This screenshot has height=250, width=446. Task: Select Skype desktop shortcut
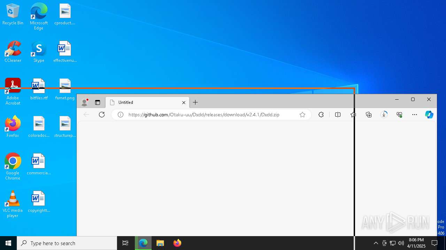[39, 52]
